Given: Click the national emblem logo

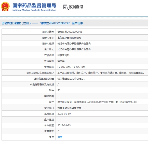Looking at the screenshot, I should (x=5, y=7).
